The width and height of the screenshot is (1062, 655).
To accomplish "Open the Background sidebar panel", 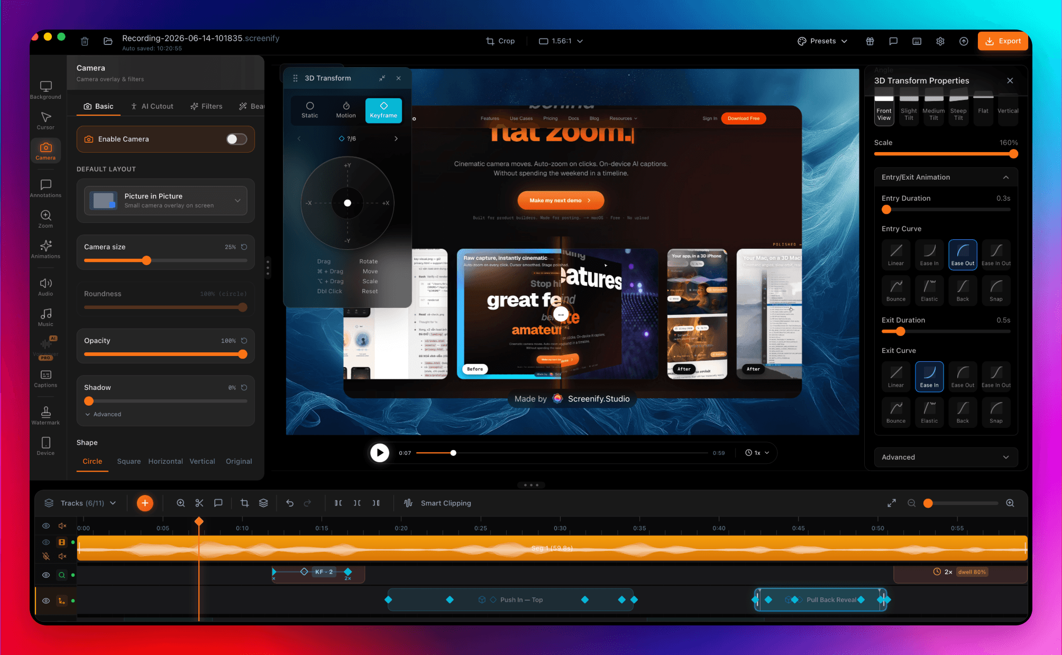I will tap(45, 90).
